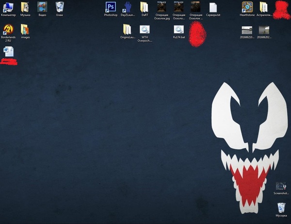
Task: Select the Screenshot image file
Action: click(x=281, y=186)
